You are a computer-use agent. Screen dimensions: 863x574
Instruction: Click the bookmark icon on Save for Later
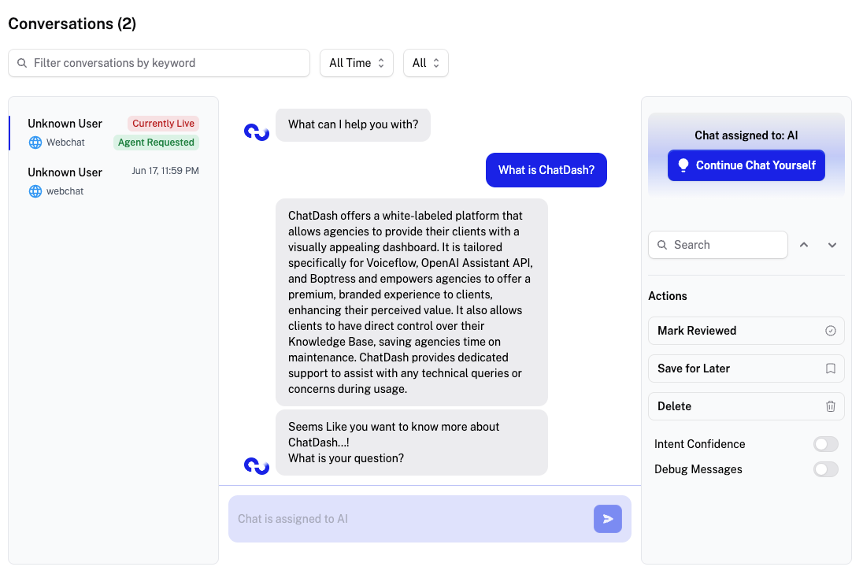pos(831,368)
